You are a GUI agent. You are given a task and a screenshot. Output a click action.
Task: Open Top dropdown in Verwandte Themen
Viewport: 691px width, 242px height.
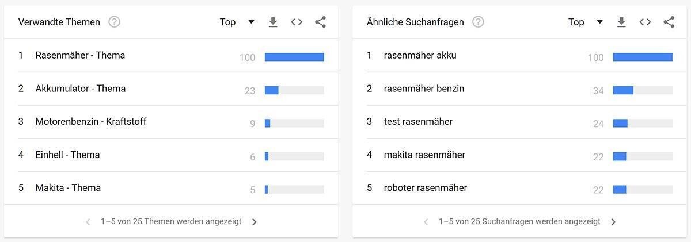pos(237,22)
